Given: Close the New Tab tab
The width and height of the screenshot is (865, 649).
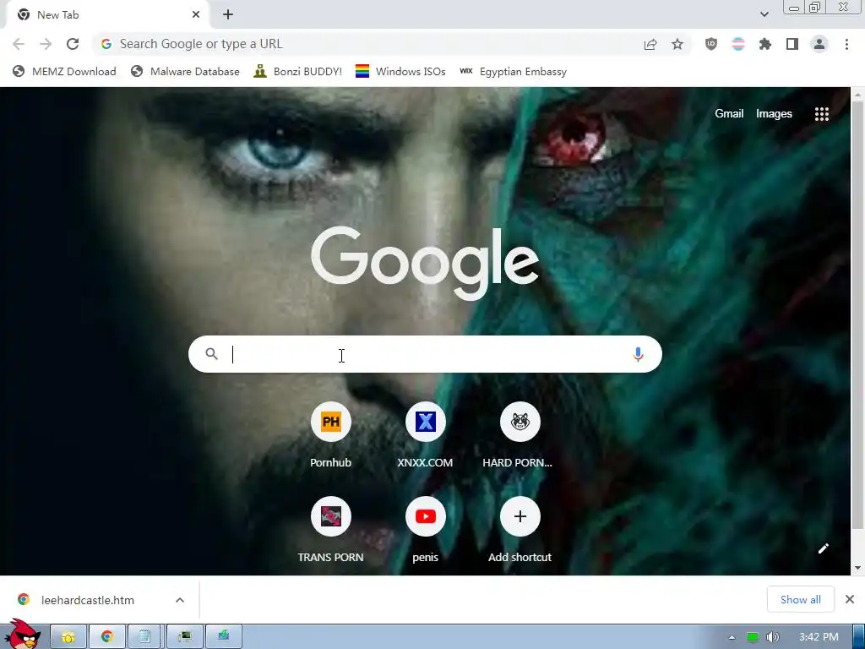Looking at the screenshot, I should tap(196, 15).
